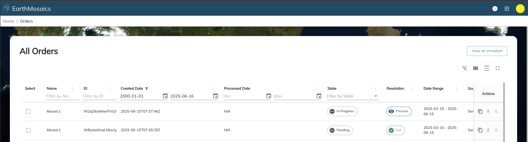Open Date Range column actions menu

tap(456, 89)
